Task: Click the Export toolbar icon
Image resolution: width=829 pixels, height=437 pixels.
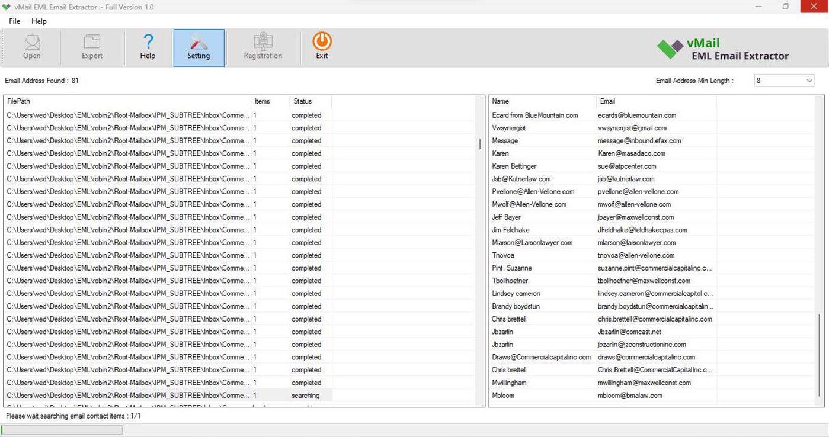Action: [x=91, y=46]
